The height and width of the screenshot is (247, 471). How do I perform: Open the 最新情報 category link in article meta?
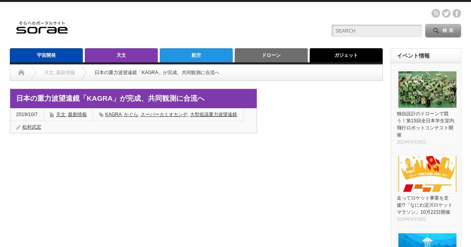point(77,114)
